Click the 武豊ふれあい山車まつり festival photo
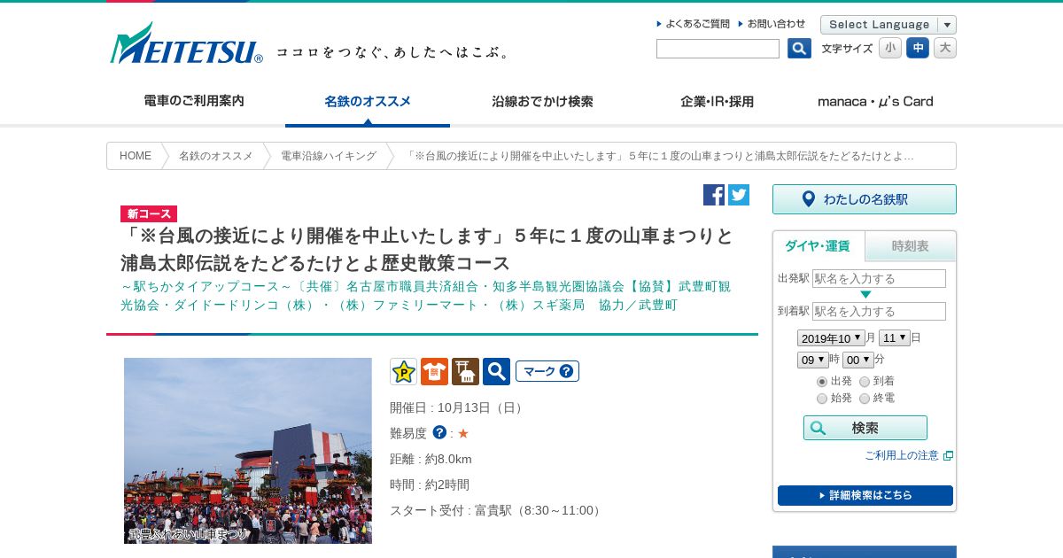 pos(248,451)
